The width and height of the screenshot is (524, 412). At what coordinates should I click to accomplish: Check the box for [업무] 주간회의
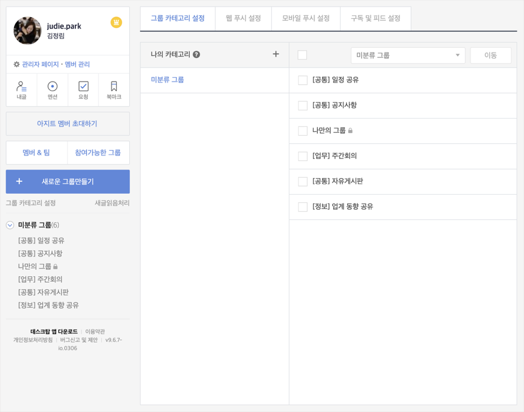pos(303,156)
